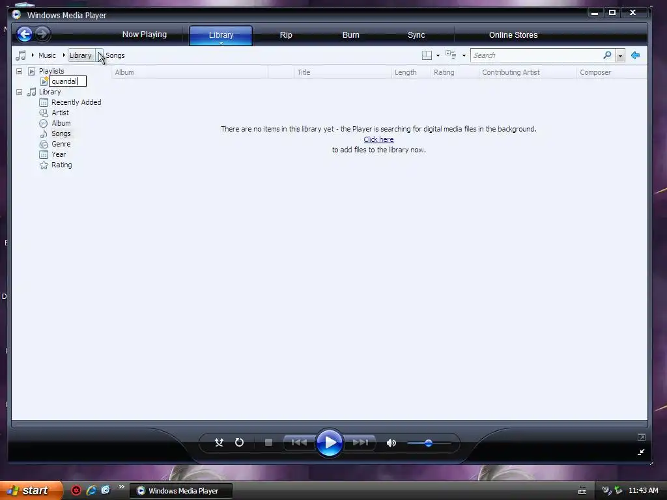667x500 pixels.
Task: Select the Playlists tree item
Action: tap(51, 71)
